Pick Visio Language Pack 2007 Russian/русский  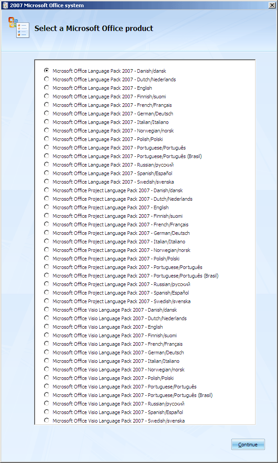pyautogui.click(x=46, y=403)
